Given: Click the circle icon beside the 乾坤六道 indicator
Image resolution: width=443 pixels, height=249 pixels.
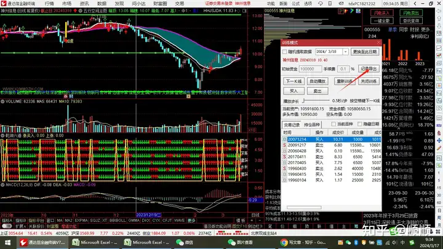Looking at the screenshot, I should (x=2, y=135).
